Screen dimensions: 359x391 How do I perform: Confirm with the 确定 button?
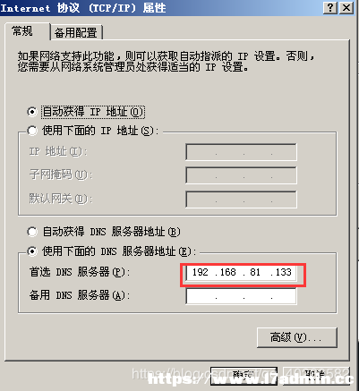(x=244, y=376)
